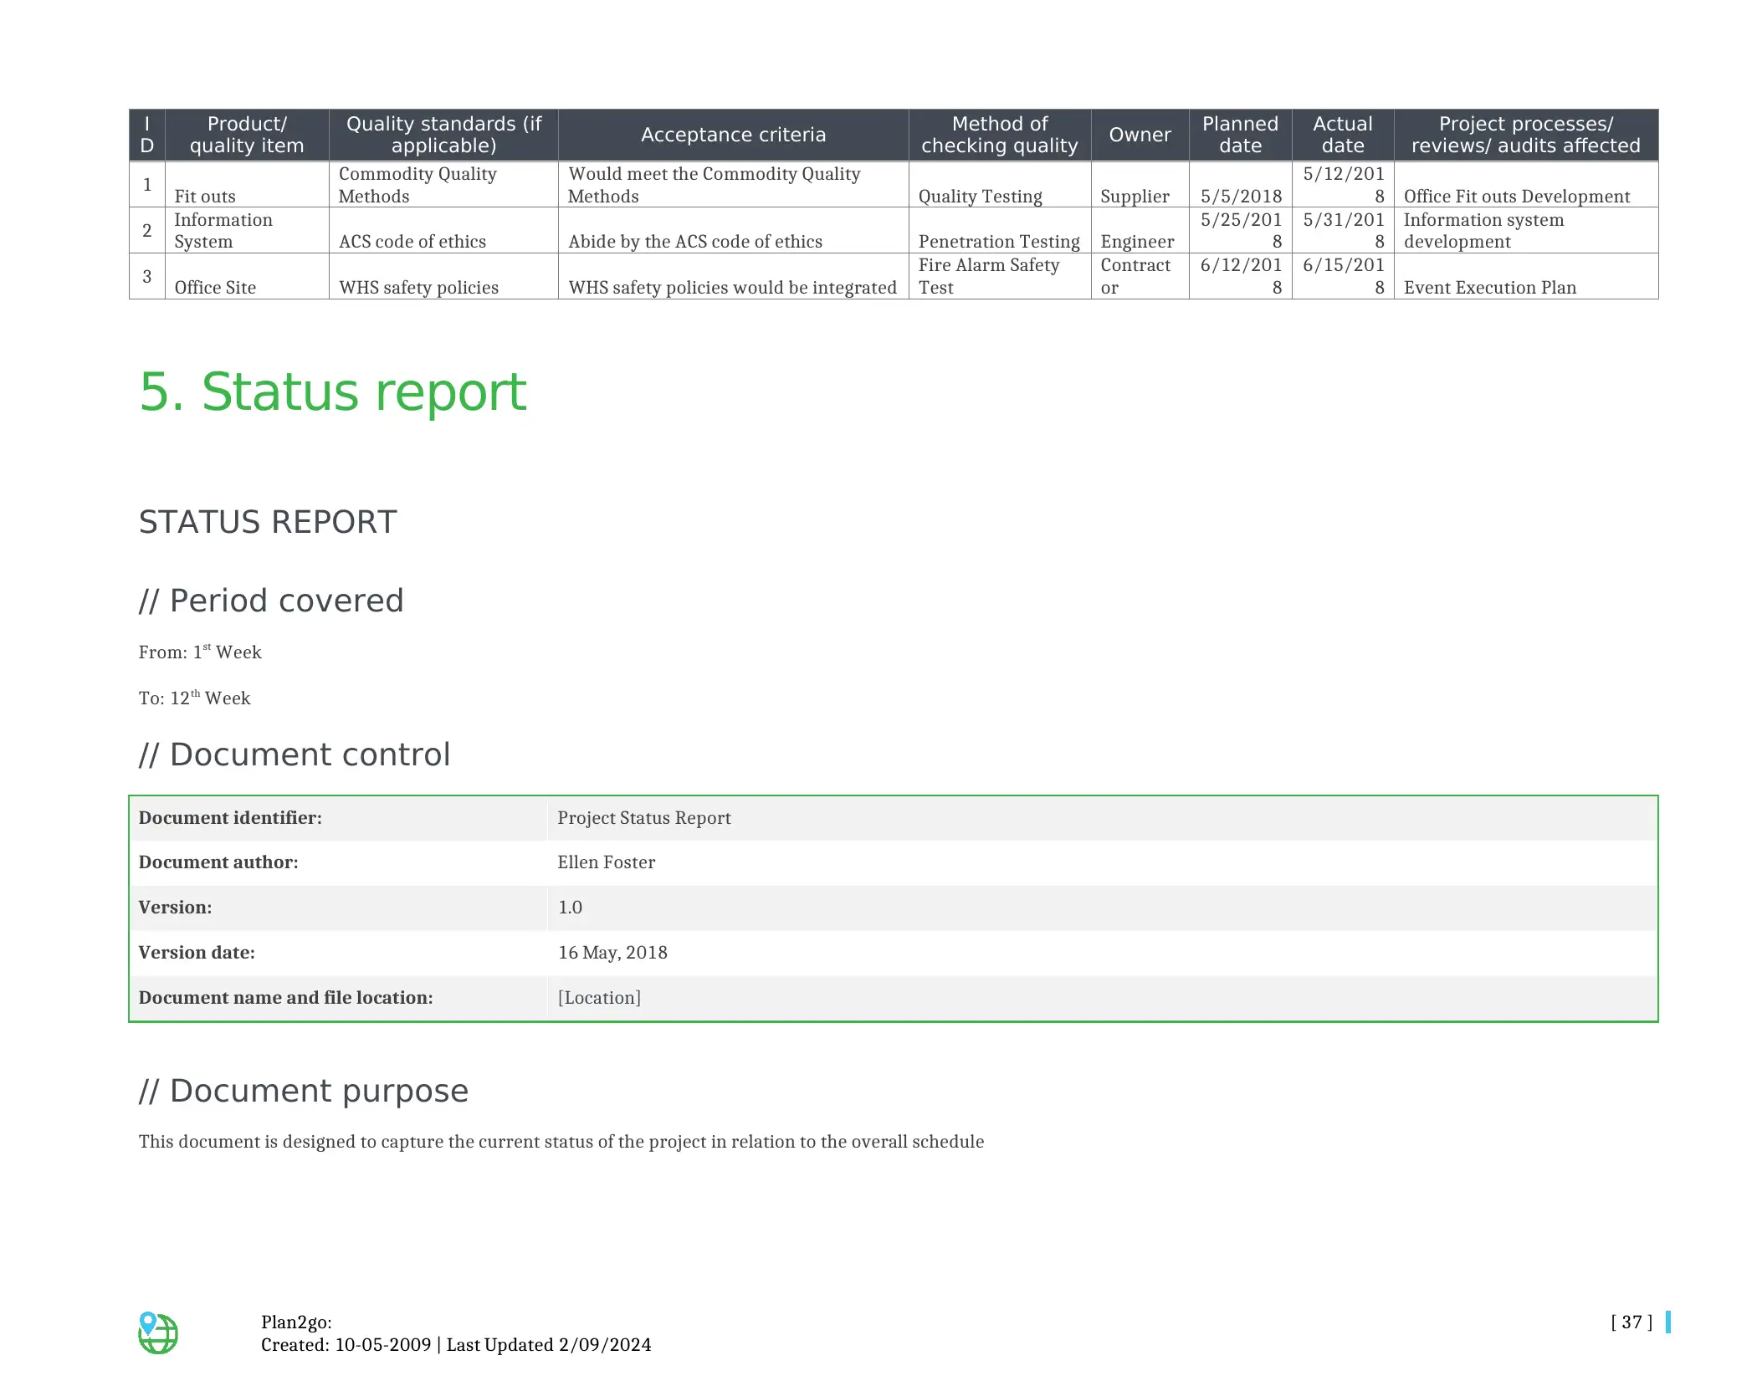The height and width of the screenshot is (1381, 1757).
Task: Click the ID cell '2' in Information System row
Action: 147,230
